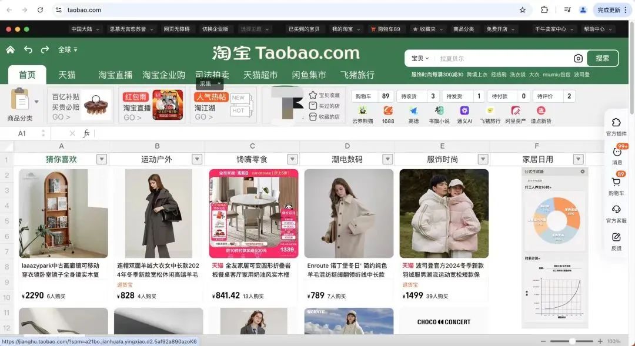Screen dimensions: 635x346
Task: Open the 猜你喜欢 column filter dropdown
Action: pyautogui.click(x=102, y=159)
